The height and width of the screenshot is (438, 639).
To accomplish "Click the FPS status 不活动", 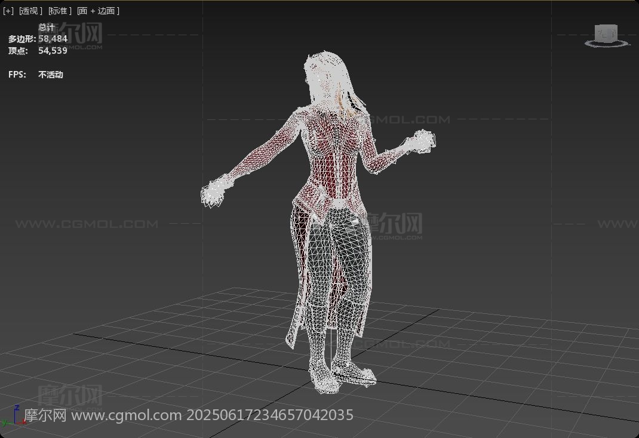I will pos(51,75).
